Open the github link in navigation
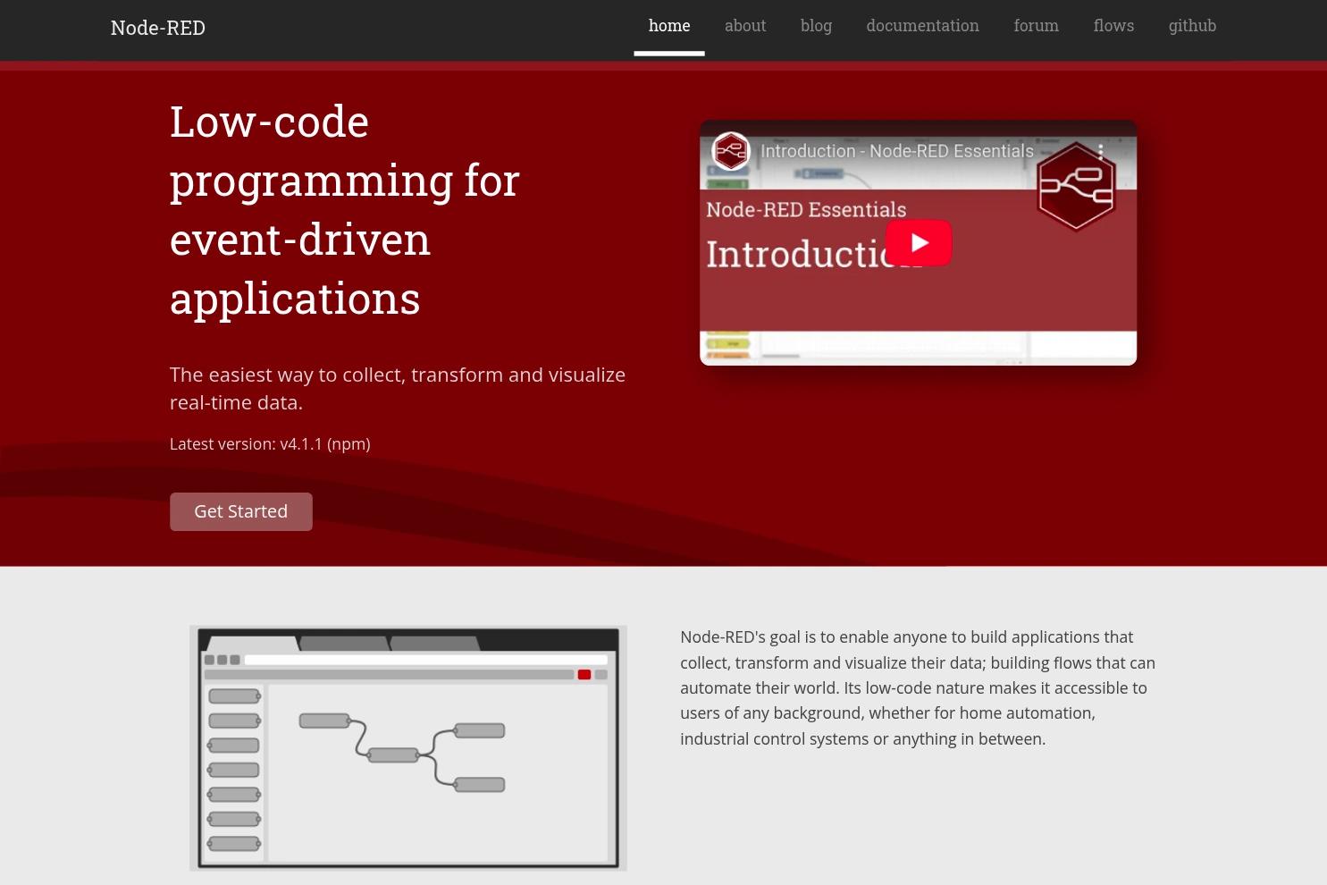Image resolution: width=1327 pixels, height=885 pixels. coord(1192,26)
